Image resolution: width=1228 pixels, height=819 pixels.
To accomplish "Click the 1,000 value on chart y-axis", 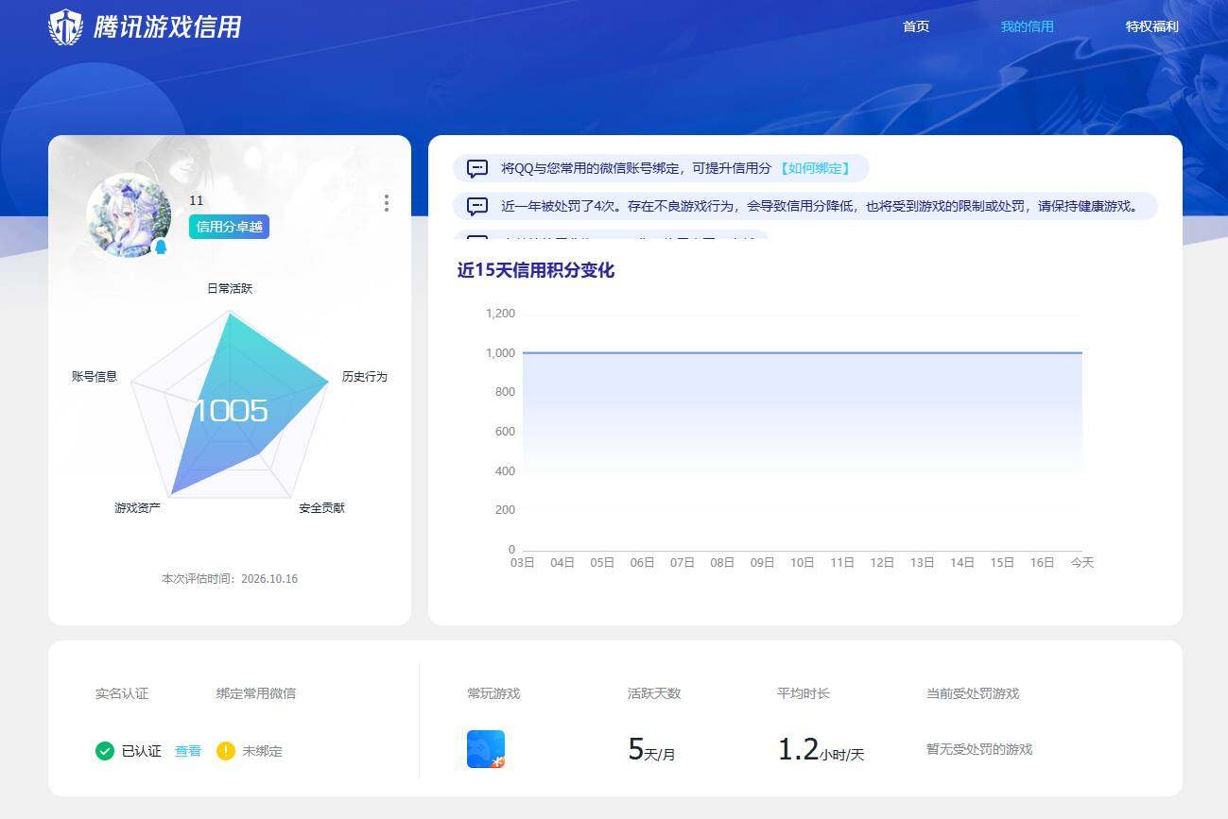I will (500, 353).
